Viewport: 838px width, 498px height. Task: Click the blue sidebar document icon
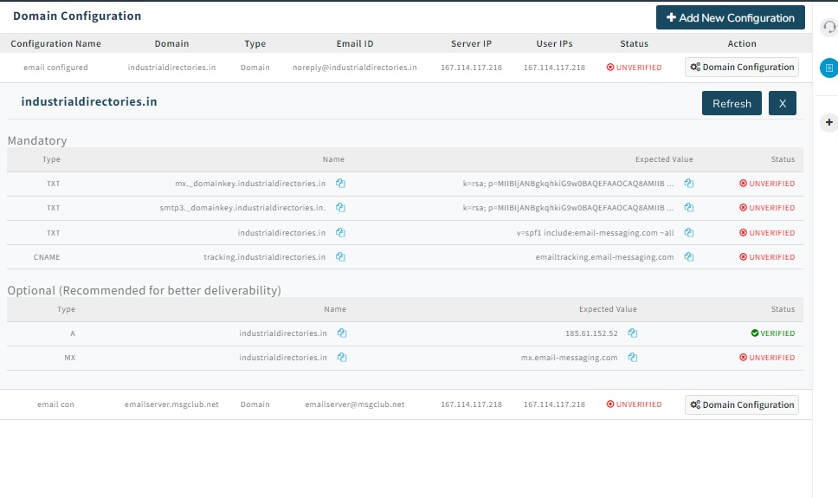coord(829,68)
